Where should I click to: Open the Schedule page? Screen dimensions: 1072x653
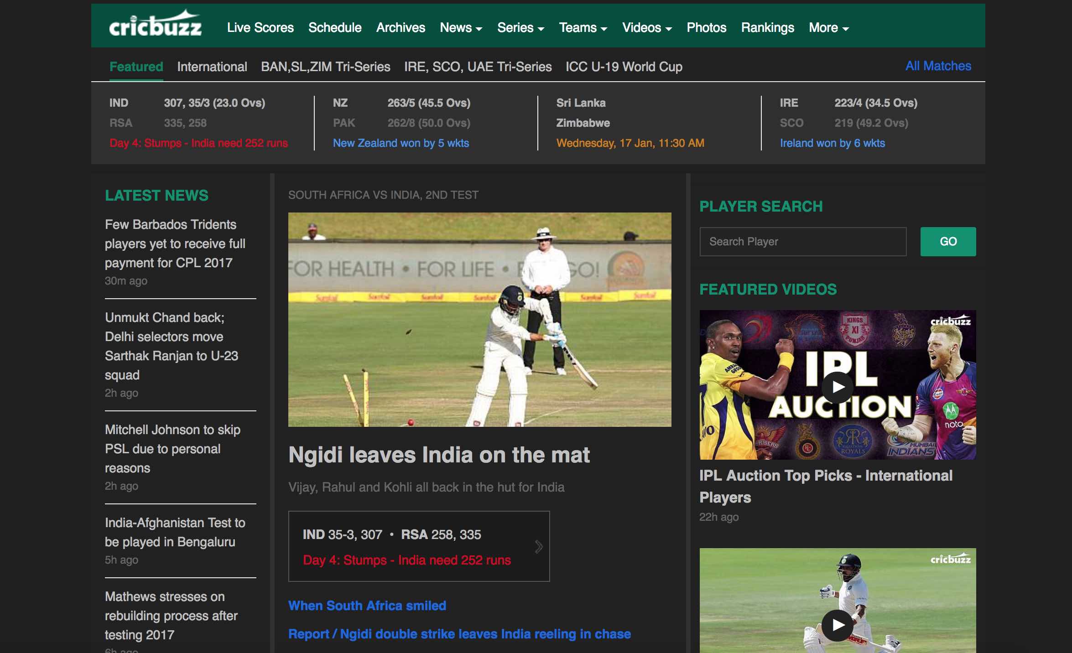click(335, 27)
